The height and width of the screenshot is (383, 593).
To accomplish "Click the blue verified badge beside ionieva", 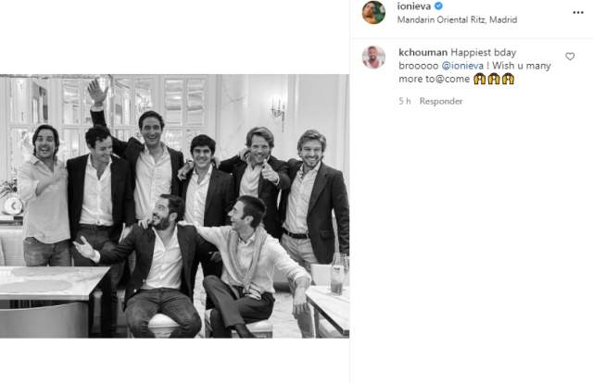I will (x=438, y=6).
